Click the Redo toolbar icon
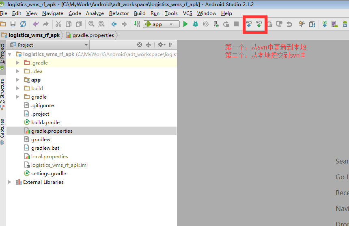The image size is (349, 226). pyautogui.click(x=45, y=24)
